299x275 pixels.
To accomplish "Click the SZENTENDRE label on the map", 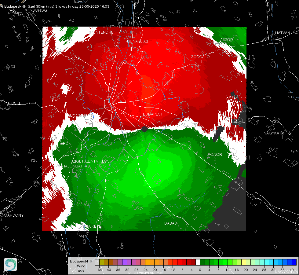I will click(x=101, y=32).
